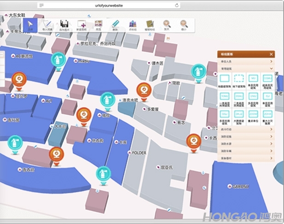The image size is (284, 224).
Task: Click the 点标绘 point plotting icon
Action: pyautogui.click(x=133, y=24)
